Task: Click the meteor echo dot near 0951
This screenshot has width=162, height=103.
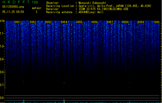Action: 24,82
